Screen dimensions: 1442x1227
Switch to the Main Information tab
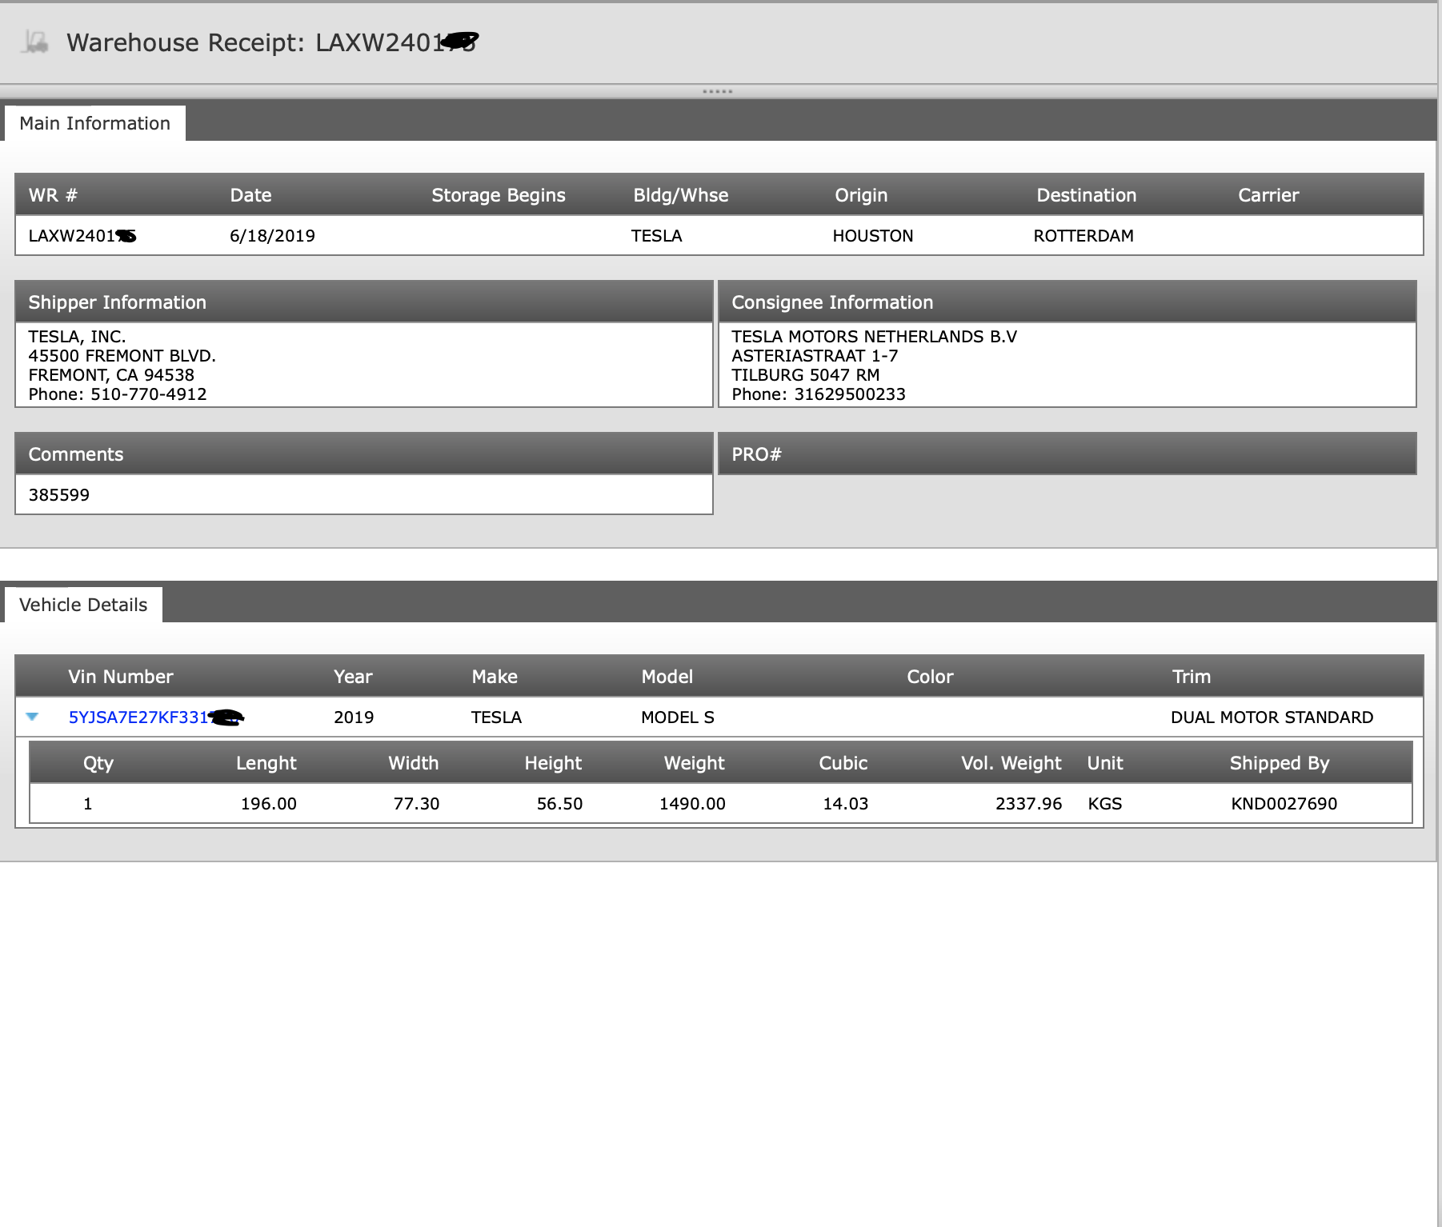coord(94,123)
